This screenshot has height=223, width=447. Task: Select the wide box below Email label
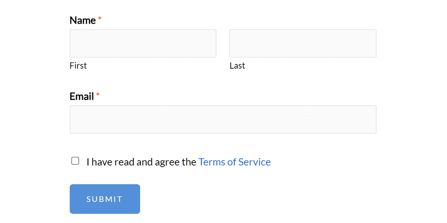pos(223,119)
